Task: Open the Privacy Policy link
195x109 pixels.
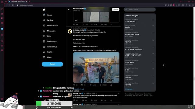Action: (139, 94)
